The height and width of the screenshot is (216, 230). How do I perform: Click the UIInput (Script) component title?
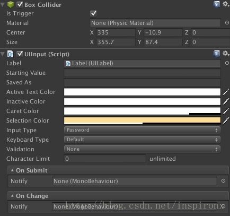(47, 54)
